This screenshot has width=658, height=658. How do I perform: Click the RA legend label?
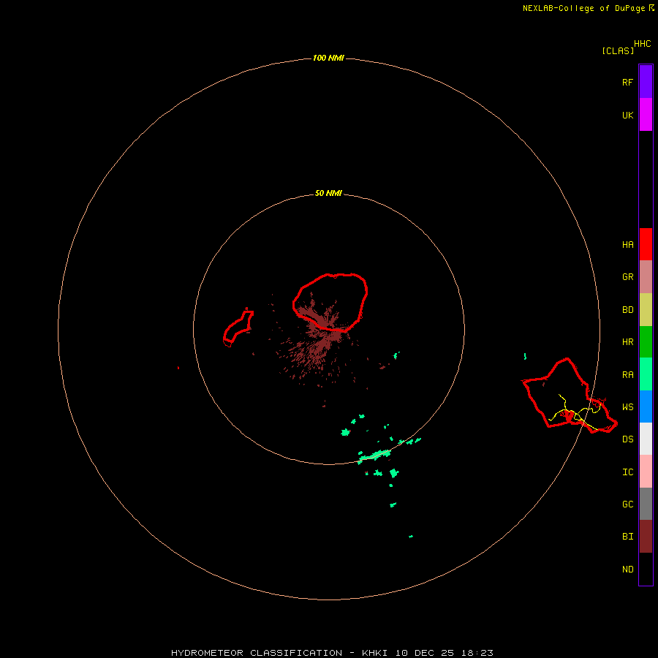[627, 375]
